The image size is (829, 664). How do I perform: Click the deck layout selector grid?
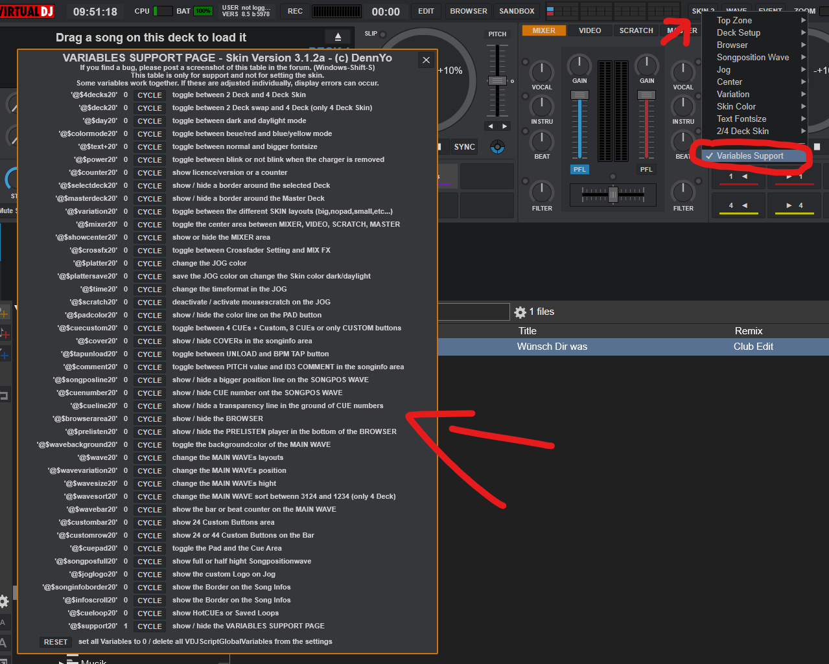point(613,11)
